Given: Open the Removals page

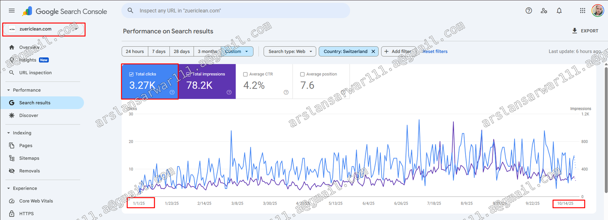Looking at the screenshot, I should (x=42, y=171).
